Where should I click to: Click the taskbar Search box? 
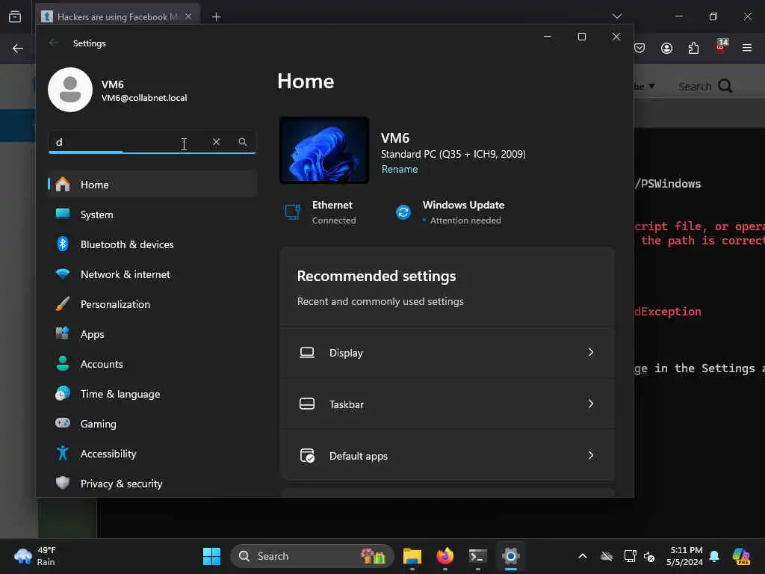[312, 556]
